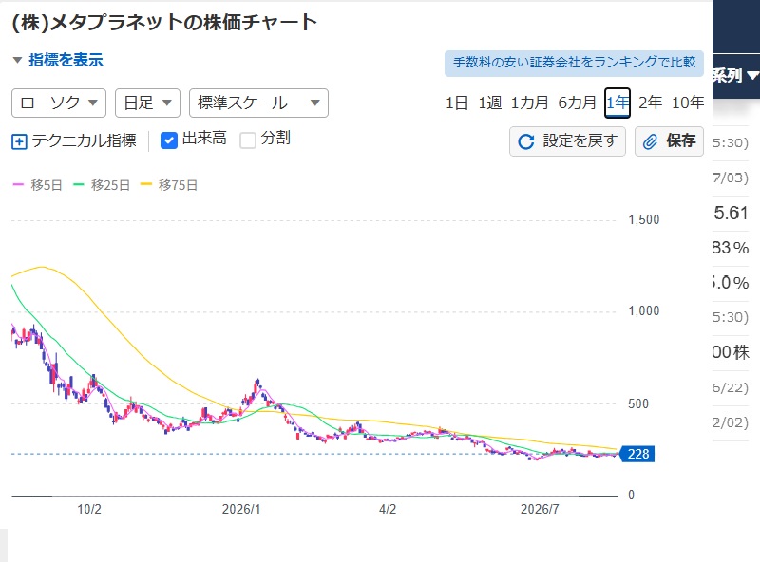The image size is (760, 562).
Task: Click the candlestick peak near 2026/1
Action: coord(257,383)
